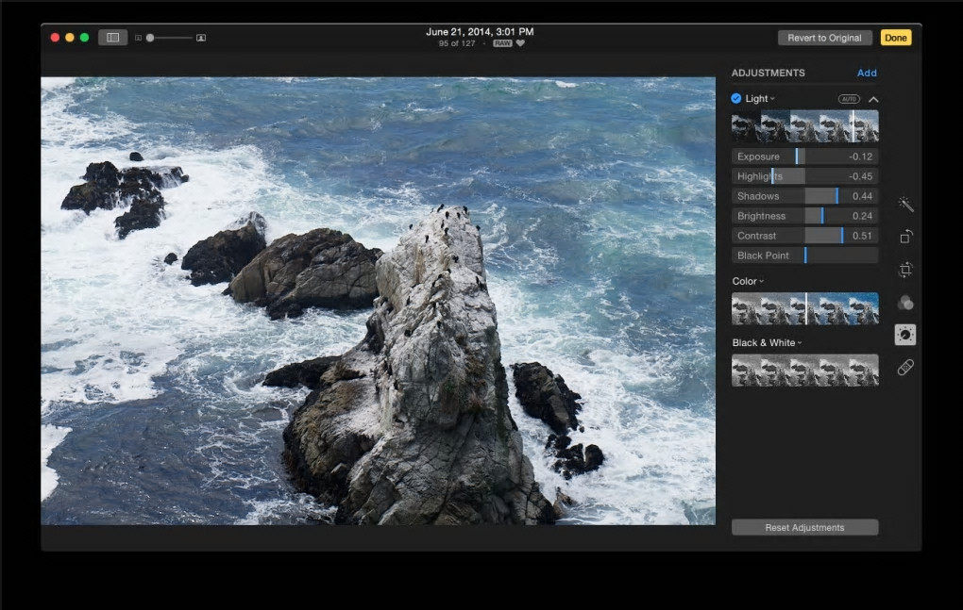This screenshot has width=963, height=610.
Task: Open the Color options dropdown
Action: (761, 282)
